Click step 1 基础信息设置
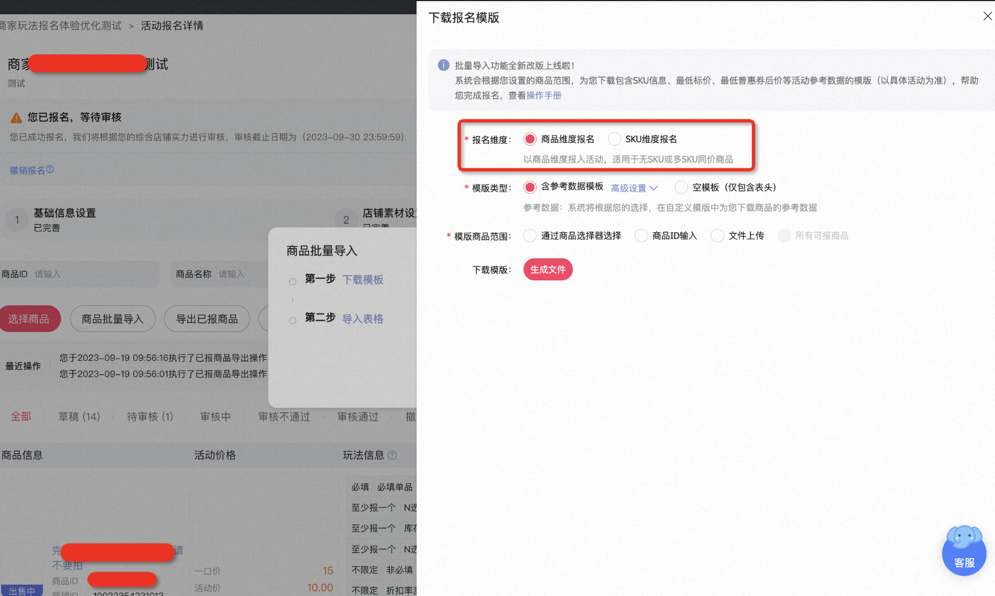 tap(65, 213)
